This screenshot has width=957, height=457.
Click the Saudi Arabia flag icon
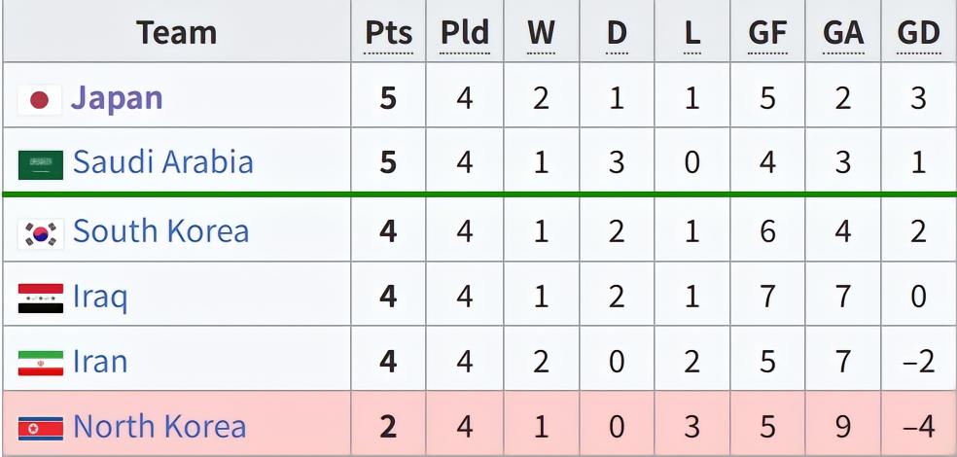[x=40, y=164]
